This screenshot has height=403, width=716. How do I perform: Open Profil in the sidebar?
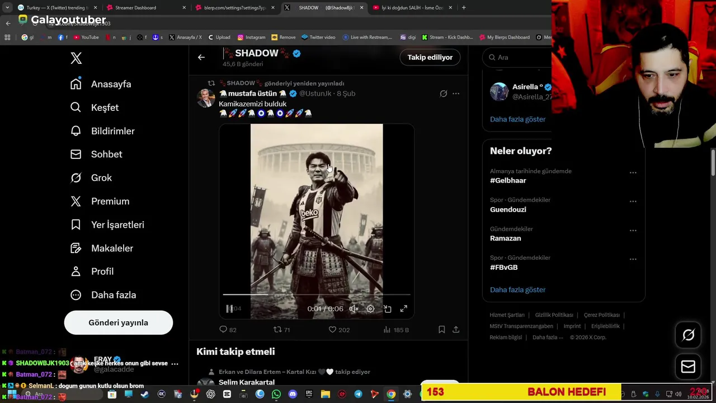92,271
